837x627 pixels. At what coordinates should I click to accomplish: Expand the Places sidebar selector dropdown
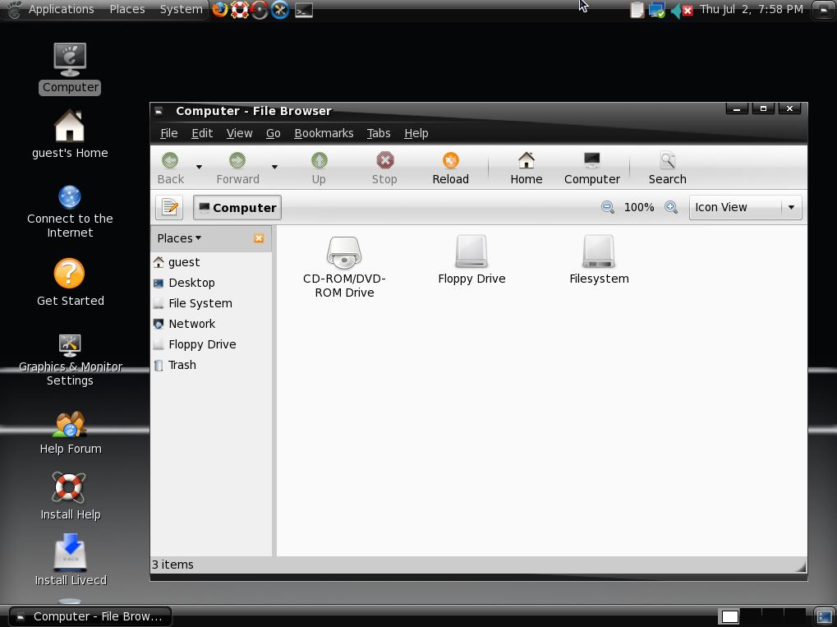coord(179,238)
